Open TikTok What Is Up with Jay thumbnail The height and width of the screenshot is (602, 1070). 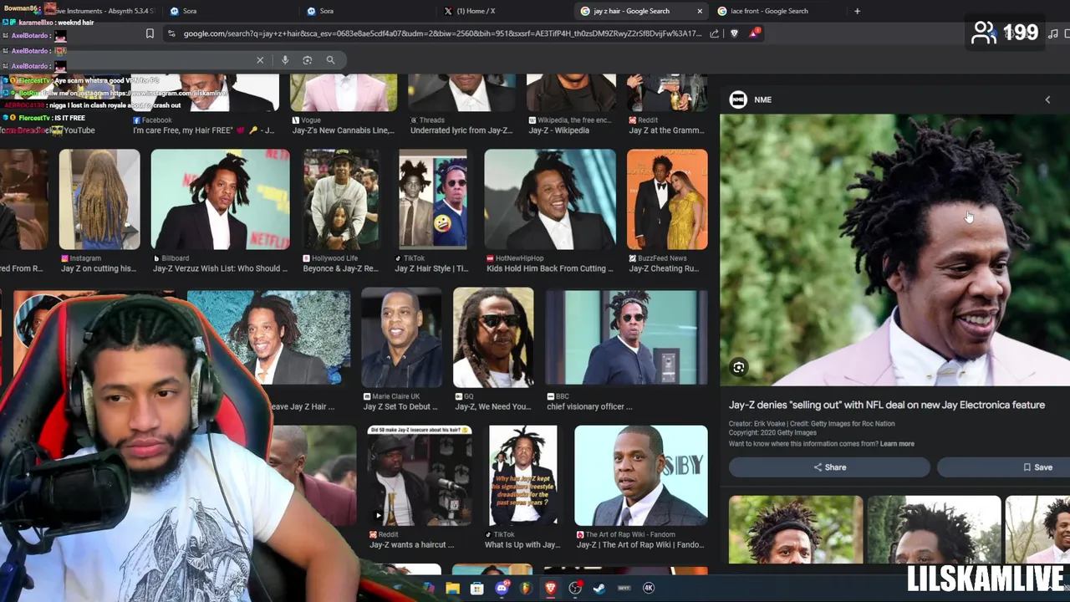coord(523,476)
